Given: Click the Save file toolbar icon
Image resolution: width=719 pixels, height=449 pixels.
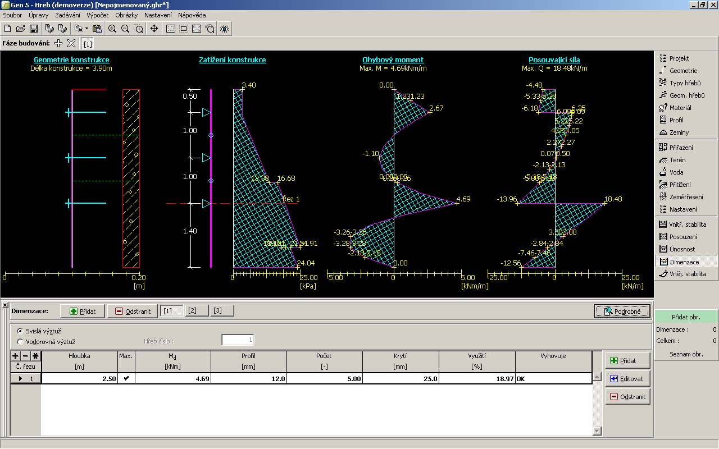Looking at the screenshot, I should [x=34, y=29].
